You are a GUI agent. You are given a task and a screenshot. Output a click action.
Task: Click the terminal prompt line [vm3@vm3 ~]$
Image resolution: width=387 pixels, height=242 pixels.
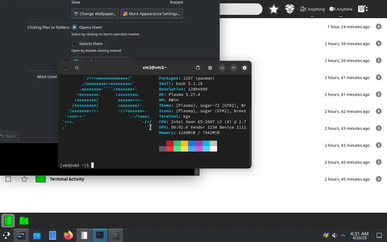point(74,165)
